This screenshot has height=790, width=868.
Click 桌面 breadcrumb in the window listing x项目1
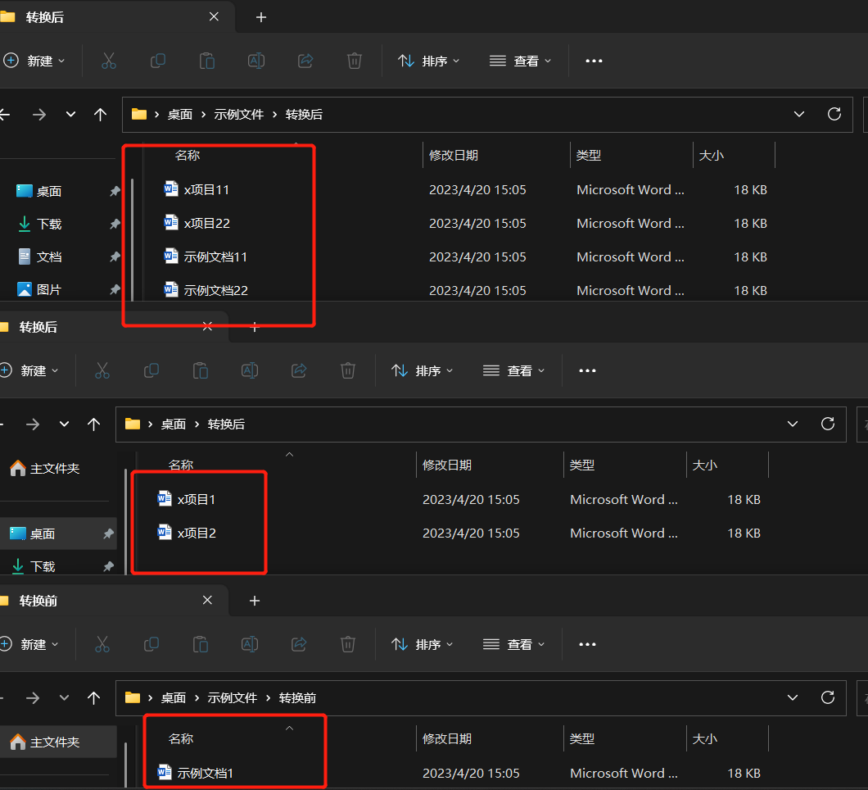point(174,424)
